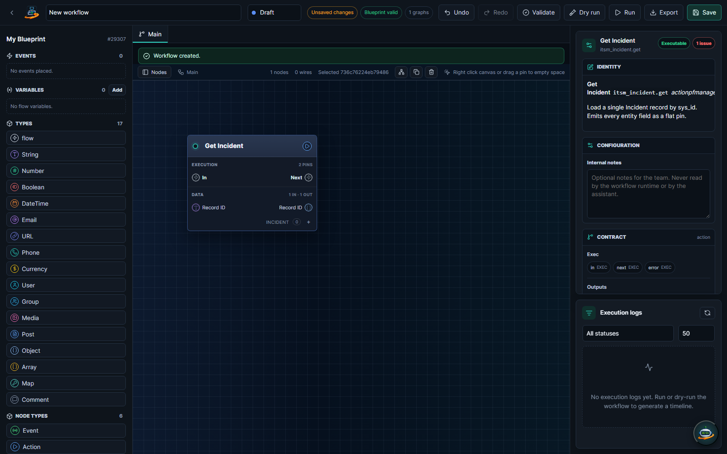Validate the workflow blueprint
Screen dimensions: 727x454
[538, 13]
